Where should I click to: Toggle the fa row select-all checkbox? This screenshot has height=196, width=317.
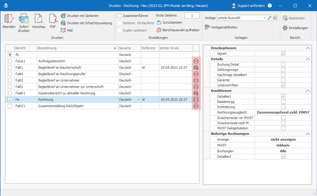[x=10, y=54]
